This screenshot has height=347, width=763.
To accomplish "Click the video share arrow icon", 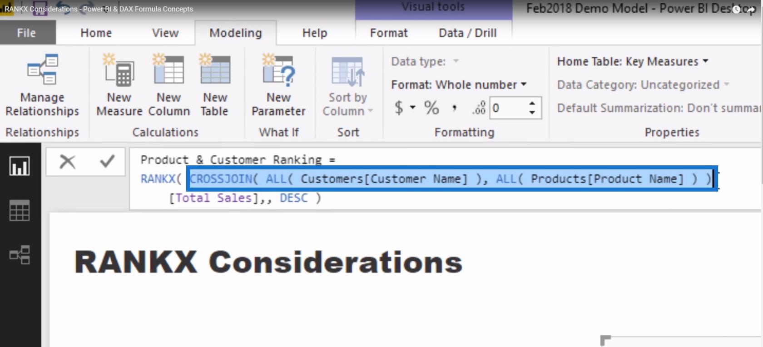I will [750, 9].
